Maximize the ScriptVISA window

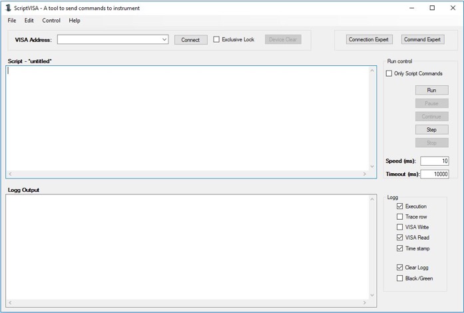432,8
